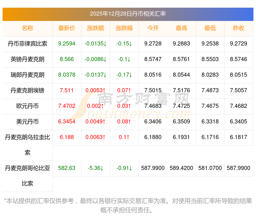Click change amount -0.0135↓
Screen dimensions: 256x218
pos(95,44)
